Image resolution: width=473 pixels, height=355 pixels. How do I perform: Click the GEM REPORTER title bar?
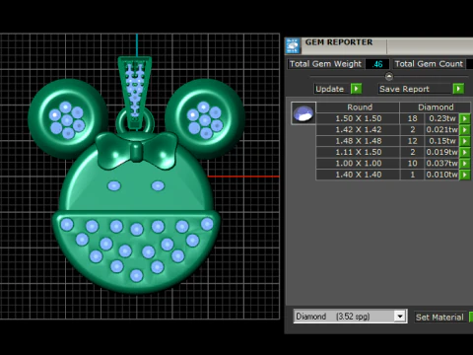coord(378,45)
